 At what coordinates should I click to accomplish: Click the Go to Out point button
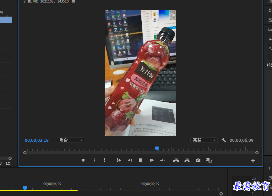pyautogui.click(x=162, y=160)
